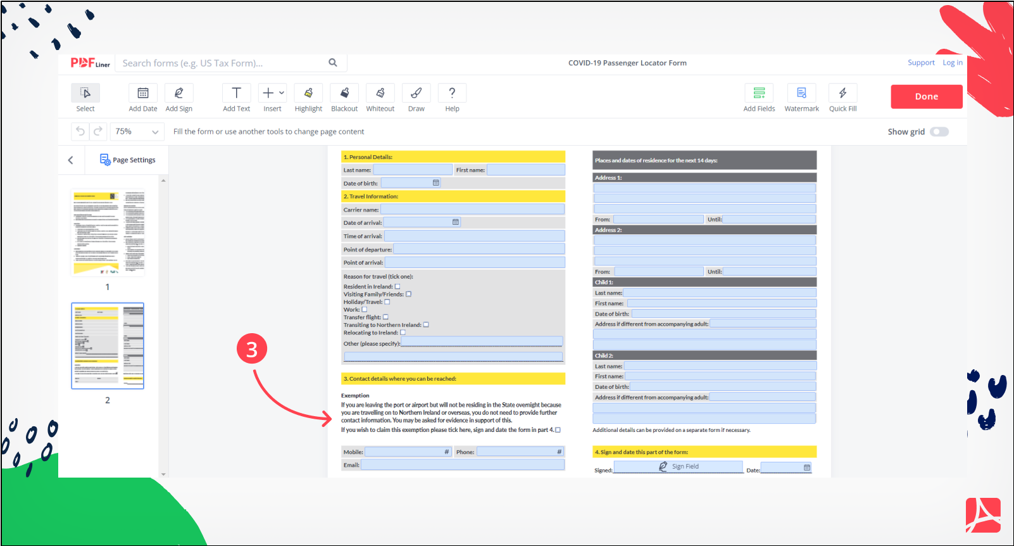Image resolution: width=1014 pixels, height=546 pixels.
Task: Click the Insert plus icon
Action: pos(268,93)
